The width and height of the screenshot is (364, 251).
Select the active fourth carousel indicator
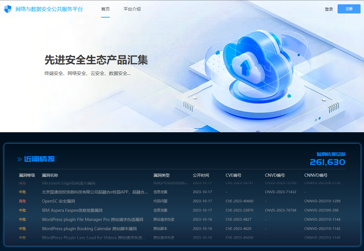pos(199,129)
